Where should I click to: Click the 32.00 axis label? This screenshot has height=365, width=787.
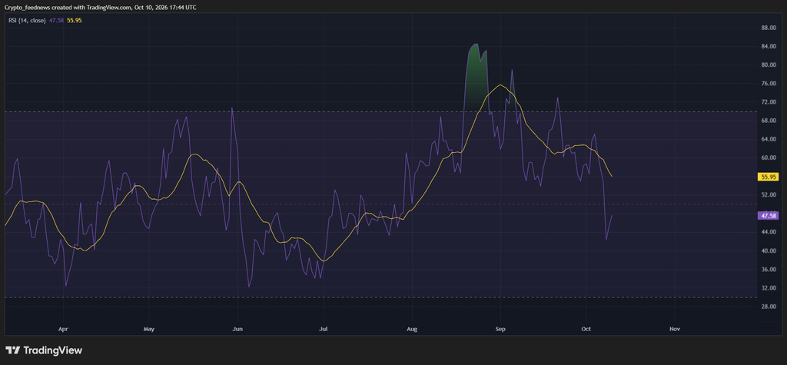coord(769,287)
